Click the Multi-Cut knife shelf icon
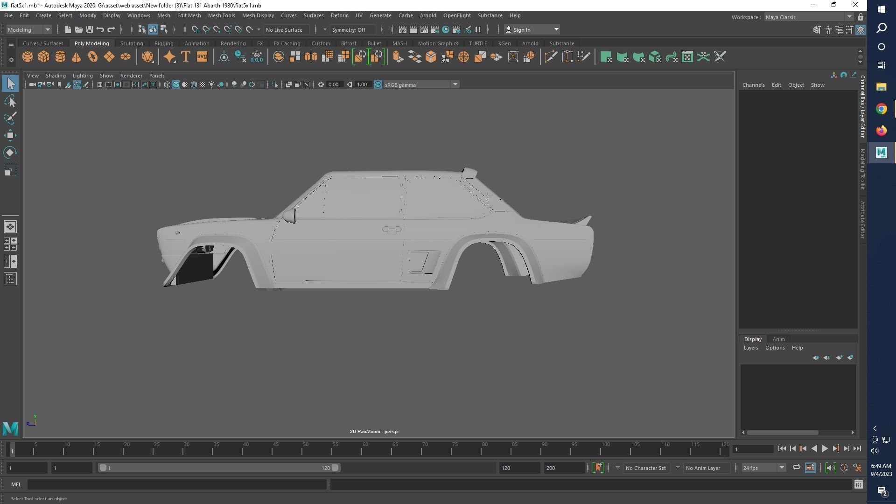 [x=551, y=57]
